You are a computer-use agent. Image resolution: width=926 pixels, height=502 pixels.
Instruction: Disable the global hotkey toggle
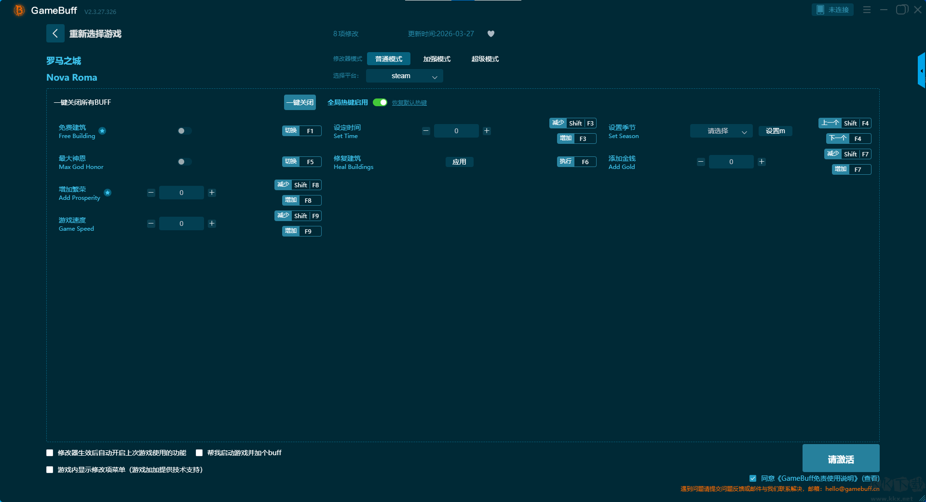click(x=380, y=102)
